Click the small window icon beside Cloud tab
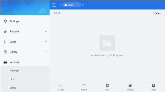This screenshot has width=165, height=92. [83, 5]
